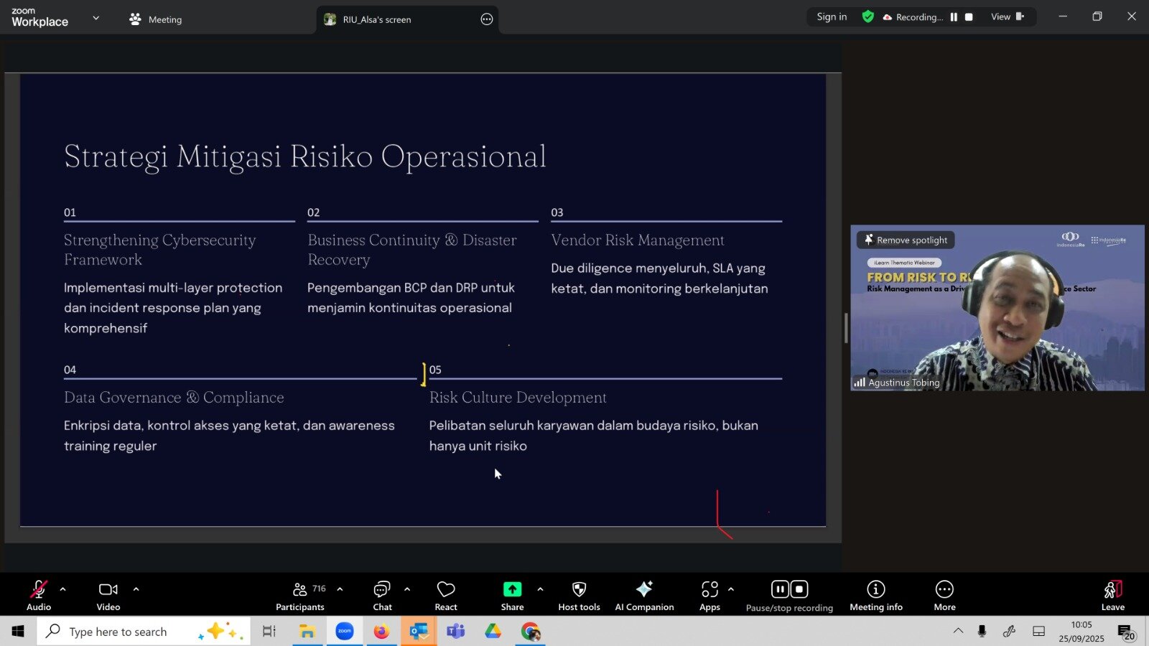1149x646 pixels.
Task: Click Remove spotlight on the video
Action: (906, 240)
